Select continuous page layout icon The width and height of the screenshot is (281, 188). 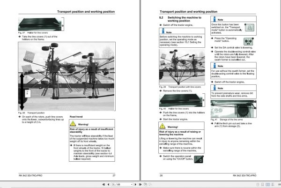coord(263,184)
